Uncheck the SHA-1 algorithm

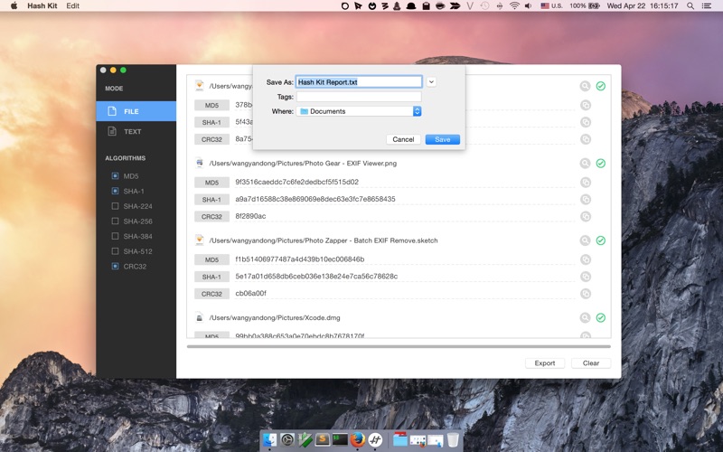pyautogui.click(x=116, y=191)
